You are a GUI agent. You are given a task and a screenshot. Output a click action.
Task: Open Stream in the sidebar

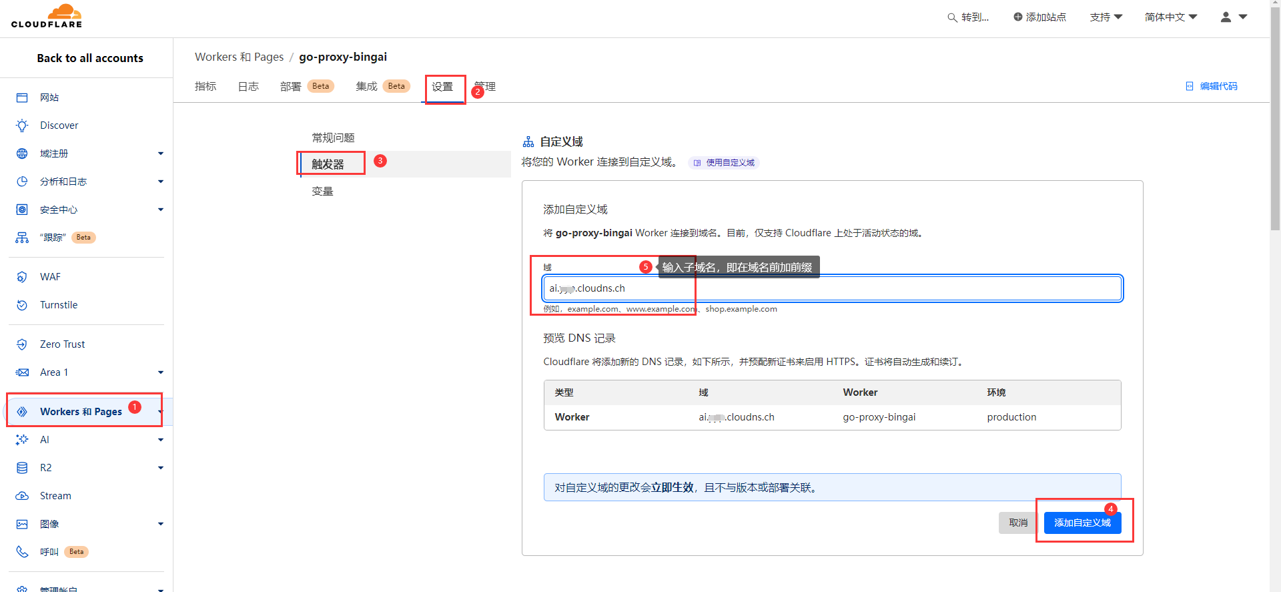55,496
